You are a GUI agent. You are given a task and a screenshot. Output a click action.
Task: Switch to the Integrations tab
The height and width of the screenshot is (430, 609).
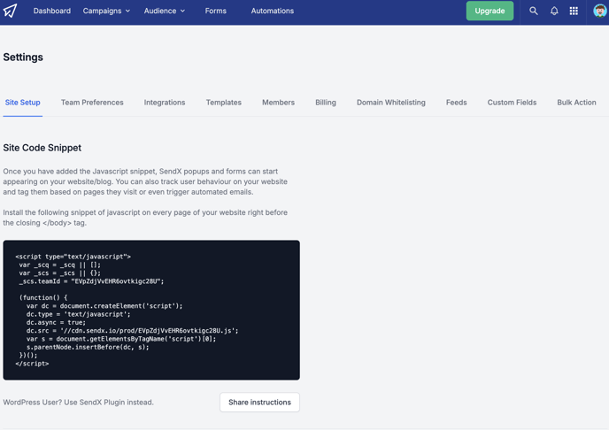pyautogui.click(x=165, y=103)
